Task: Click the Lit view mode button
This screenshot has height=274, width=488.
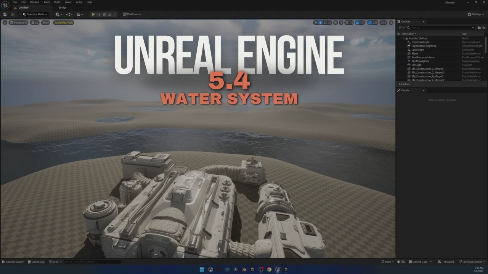Action: [x=35, y=22]
